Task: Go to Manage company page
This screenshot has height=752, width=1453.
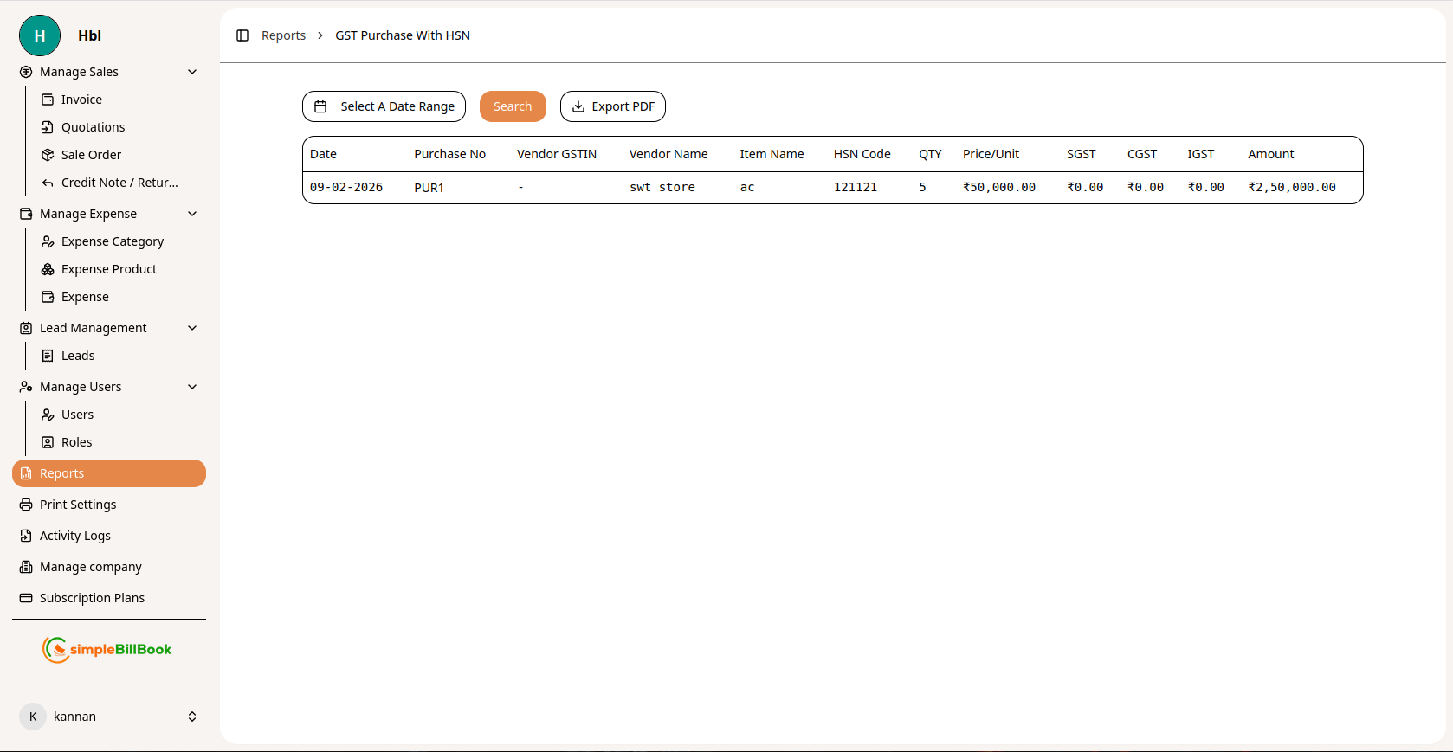Action: [90, 567]
